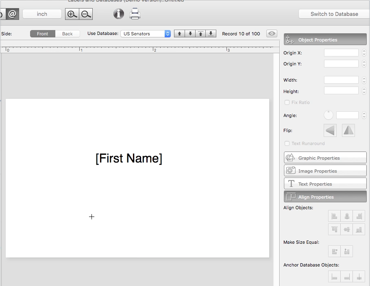Expand the Graphic Properties section
Screen dimensions: 370x286
click(325, 158)
